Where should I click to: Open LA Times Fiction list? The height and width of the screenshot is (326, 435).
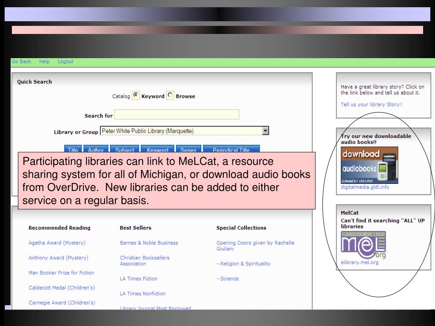[x=139, y=279]
